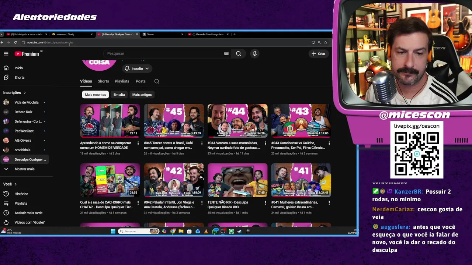Open more options for video #041
472x265 pixels.
click(329, 202)
